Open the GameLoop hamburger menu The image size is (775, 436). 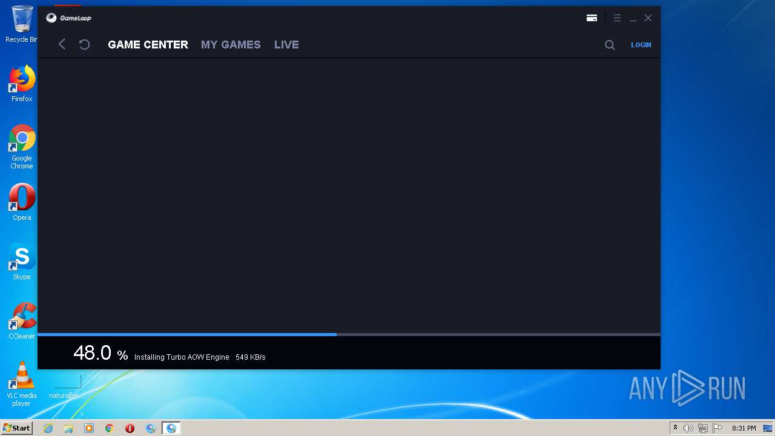(617, 18)
